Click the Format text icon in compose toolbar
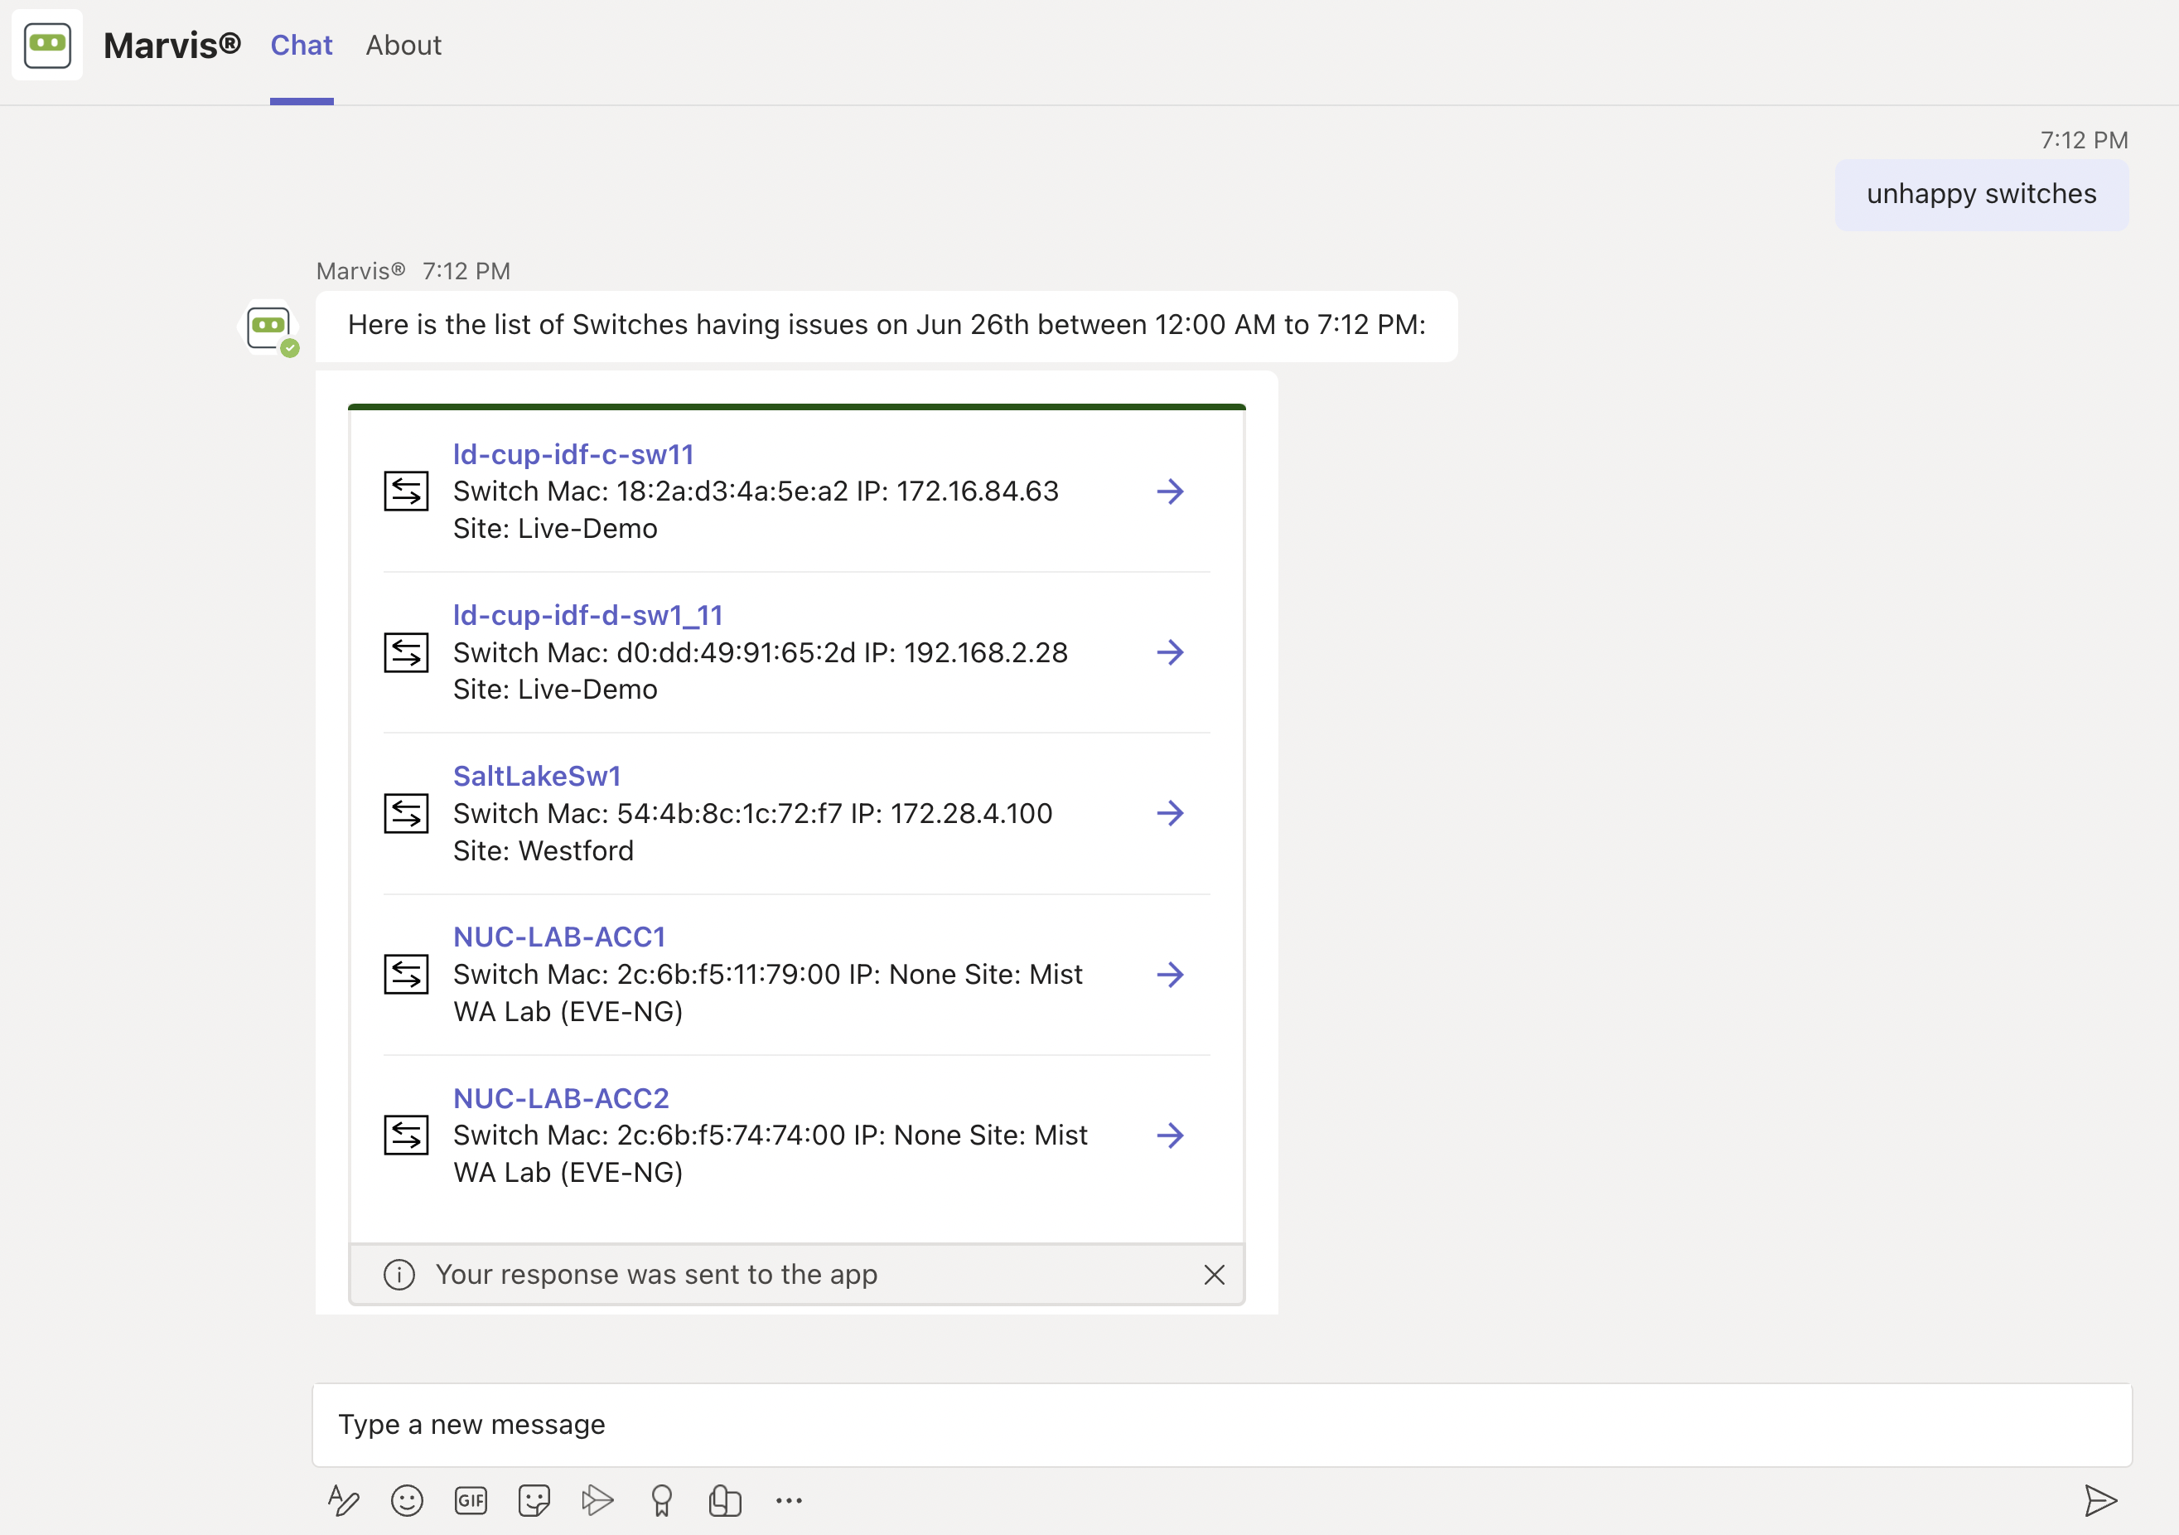The width and height of the screenshot is (2179, 1535). (x=343, y=1500)
